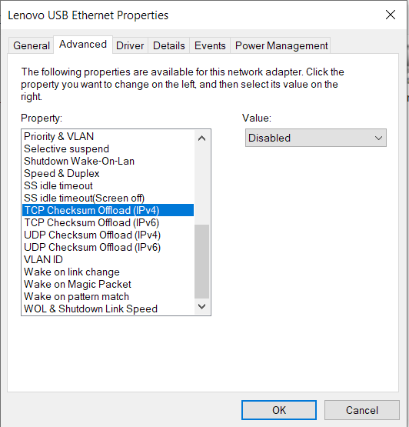The width and height of the screenshot is (409, 427).
Task: Close the Lenovo USB Ethernet Properties dialog
Action: (x=391, y=15)
